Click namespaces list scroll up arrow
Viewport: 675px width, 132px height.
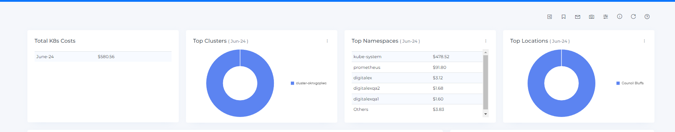pos(485,52)
